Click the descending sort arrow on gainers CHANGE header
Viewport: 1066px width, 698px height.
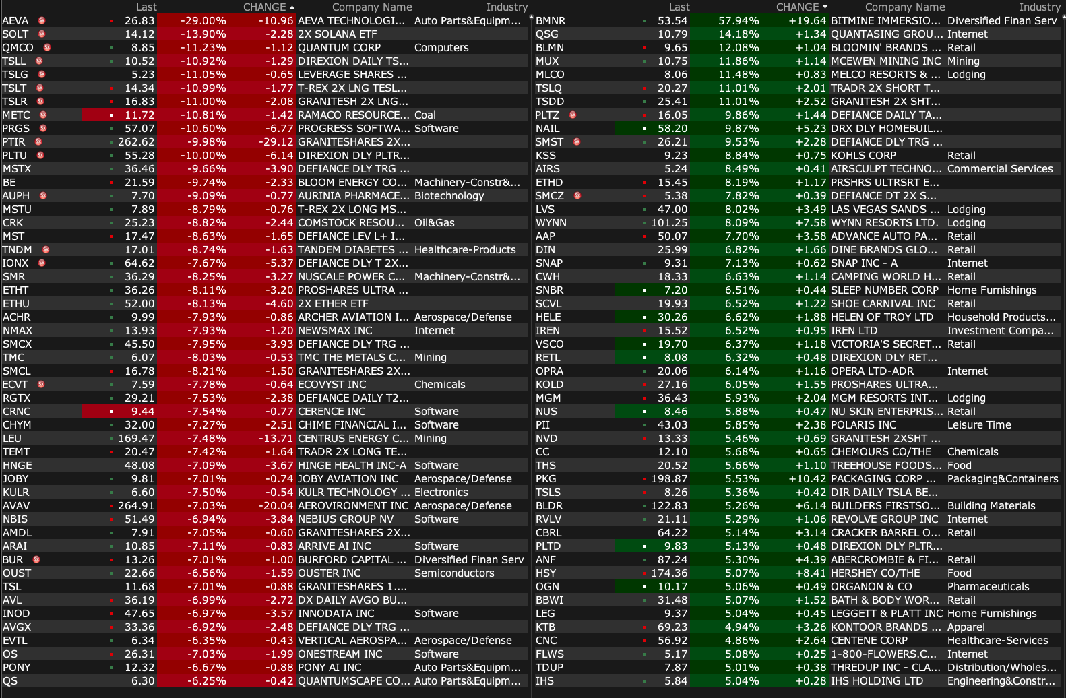[x=825, y=7]
